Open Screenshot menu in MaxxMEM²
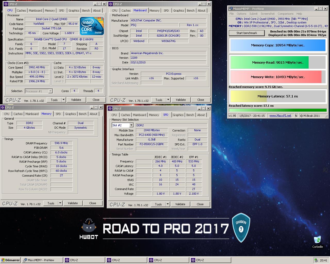The height and width of the screenshot is (264, 330). 268,14
